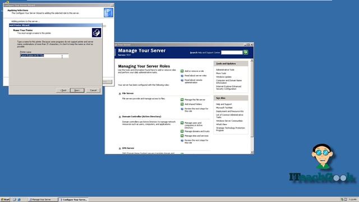The image size is (359, 202).
Task: Open Help and Support under See Also
Action: click(224, 104)
